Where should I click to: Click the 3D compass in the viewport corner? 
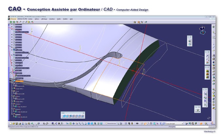coord(202,30)
